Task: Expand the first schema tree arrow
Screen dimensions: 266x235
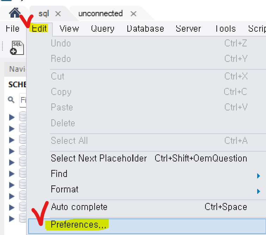Action: pos(12,117)
